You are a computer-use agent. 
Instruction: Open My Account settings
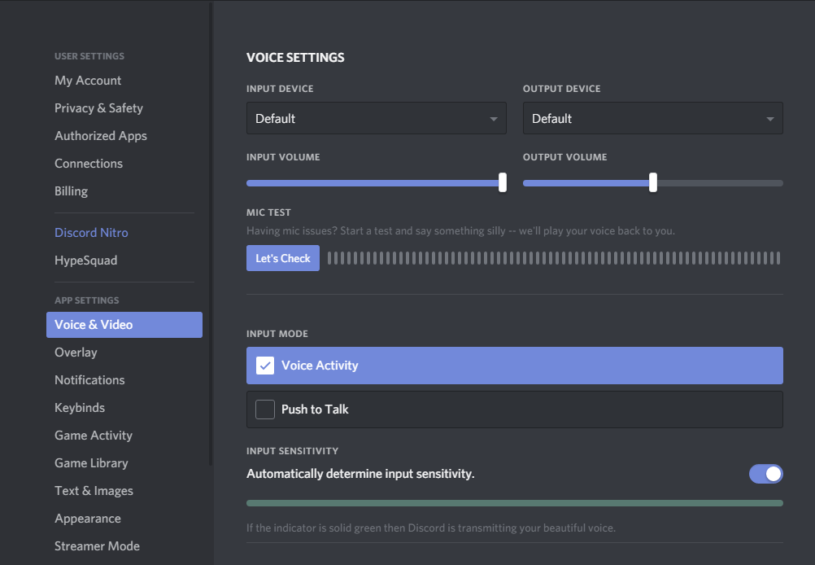(x=88, y=81)
